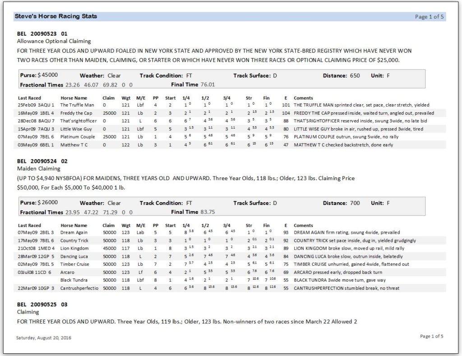Click comment 'ARCARO pressed early, dropped back turn'

click(337, 273)
